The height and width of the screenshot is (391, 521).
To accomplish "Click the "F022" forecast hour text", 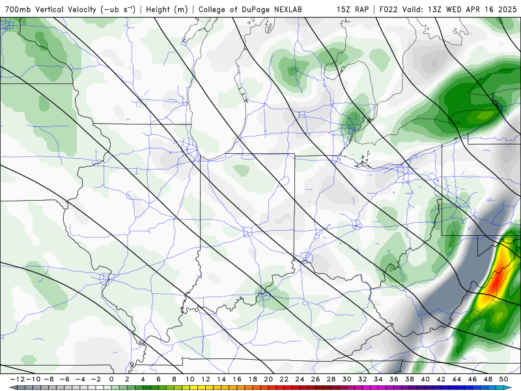I will (388, 9).
